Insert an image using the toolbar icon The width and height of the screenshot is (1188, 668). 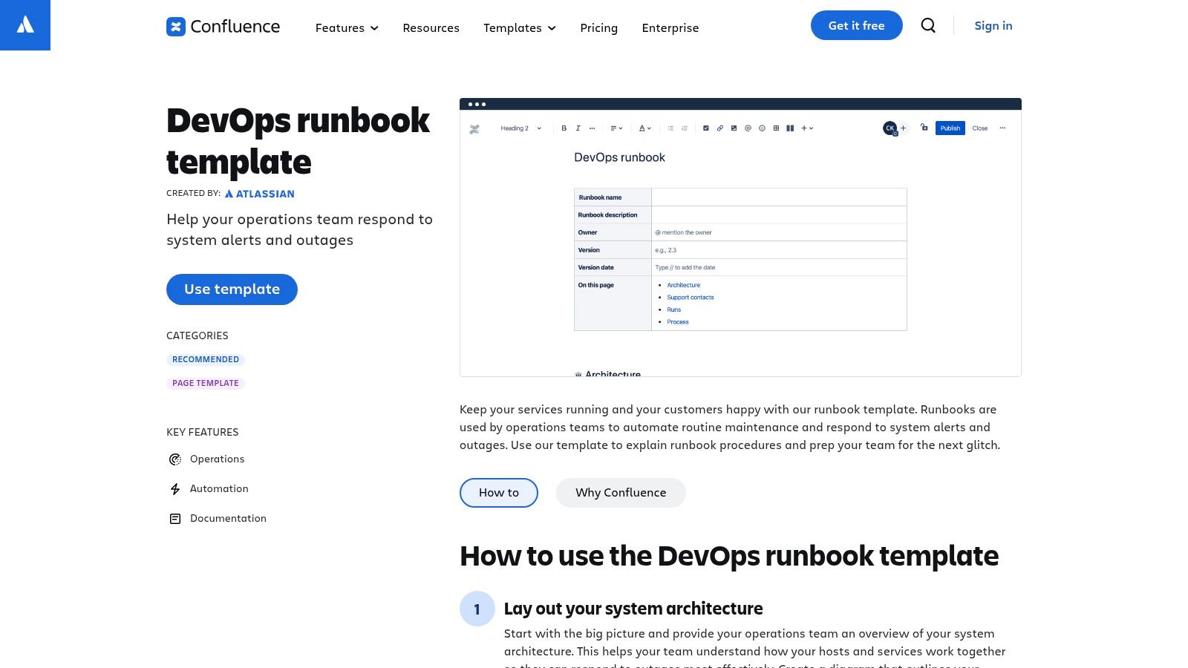tap(734, 128)
